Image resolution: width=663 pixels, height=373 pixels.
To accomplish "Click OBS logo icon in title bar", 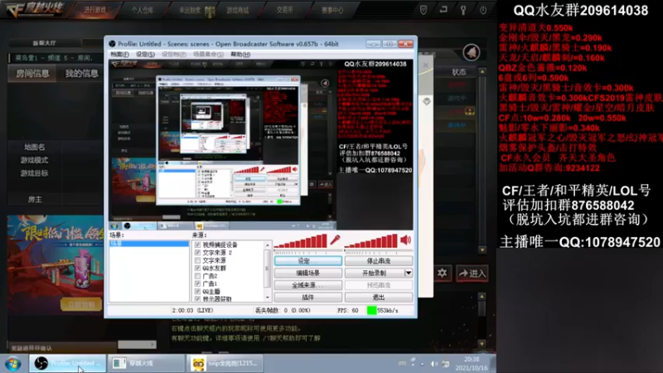I will (112, 44).
